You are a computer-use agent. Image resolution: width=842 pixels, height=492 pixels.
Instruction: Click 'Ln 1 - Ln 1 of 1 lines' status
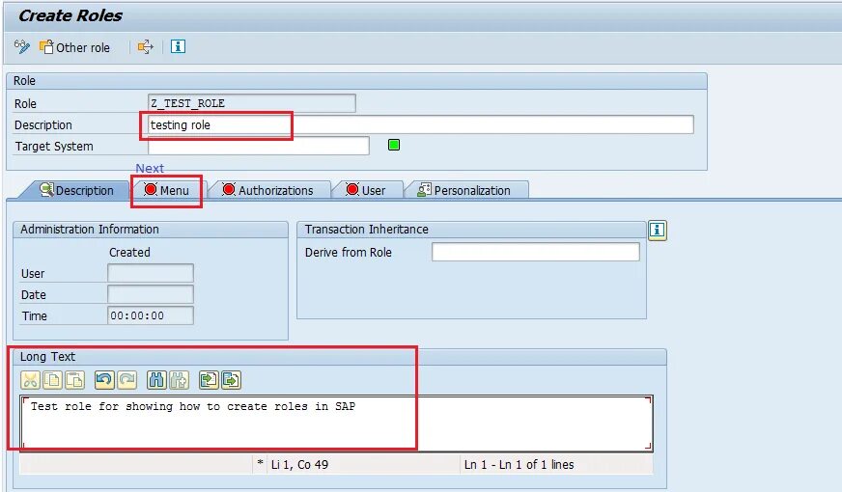pyautogui.click(x=519, y=465)
